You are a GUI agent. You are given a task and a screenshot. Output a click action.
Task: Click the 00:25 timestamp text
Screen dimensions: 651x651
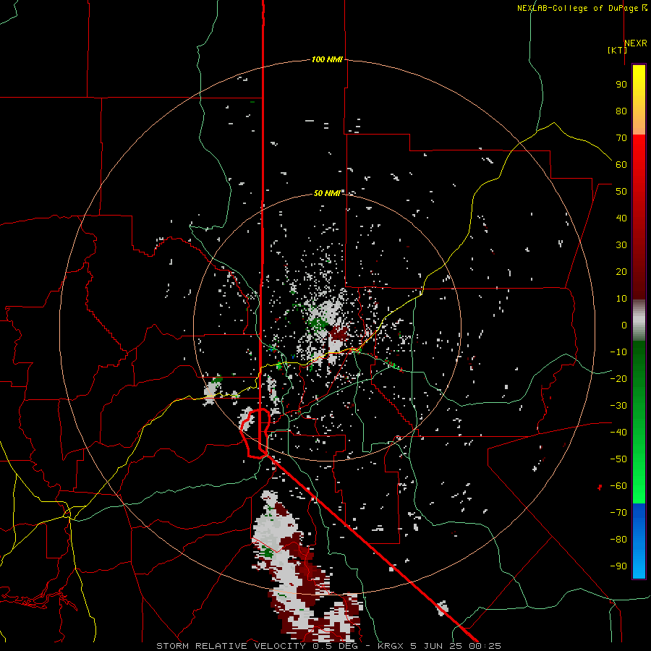tap(485, 646)
